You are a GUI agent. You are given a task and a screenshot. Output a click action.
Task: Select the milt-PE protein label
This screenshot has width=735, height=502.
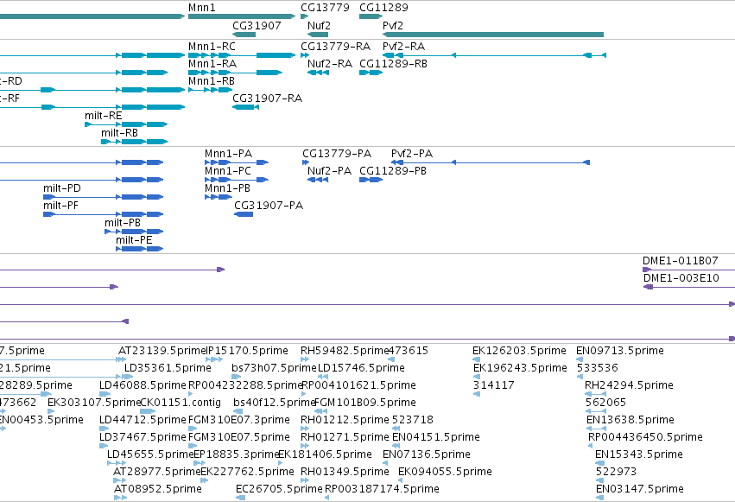[134, 240]
